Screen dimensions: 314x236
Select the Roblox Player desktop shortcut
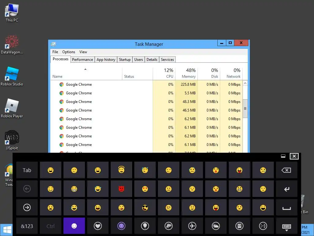(x=12, y=108)
